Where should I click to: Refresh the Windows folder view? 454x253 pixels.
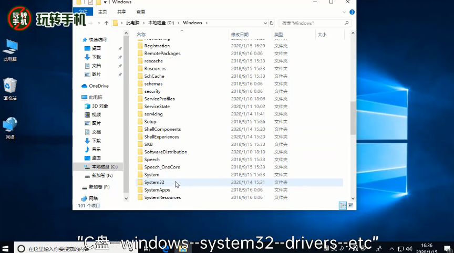[x=271, y=23]
